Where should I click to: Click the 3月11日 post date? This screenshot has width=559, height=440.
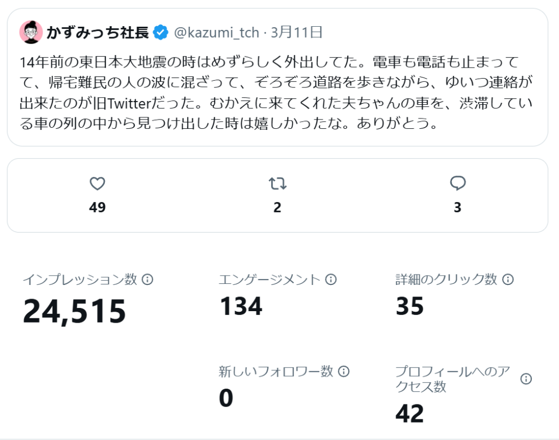click(297, 33)
